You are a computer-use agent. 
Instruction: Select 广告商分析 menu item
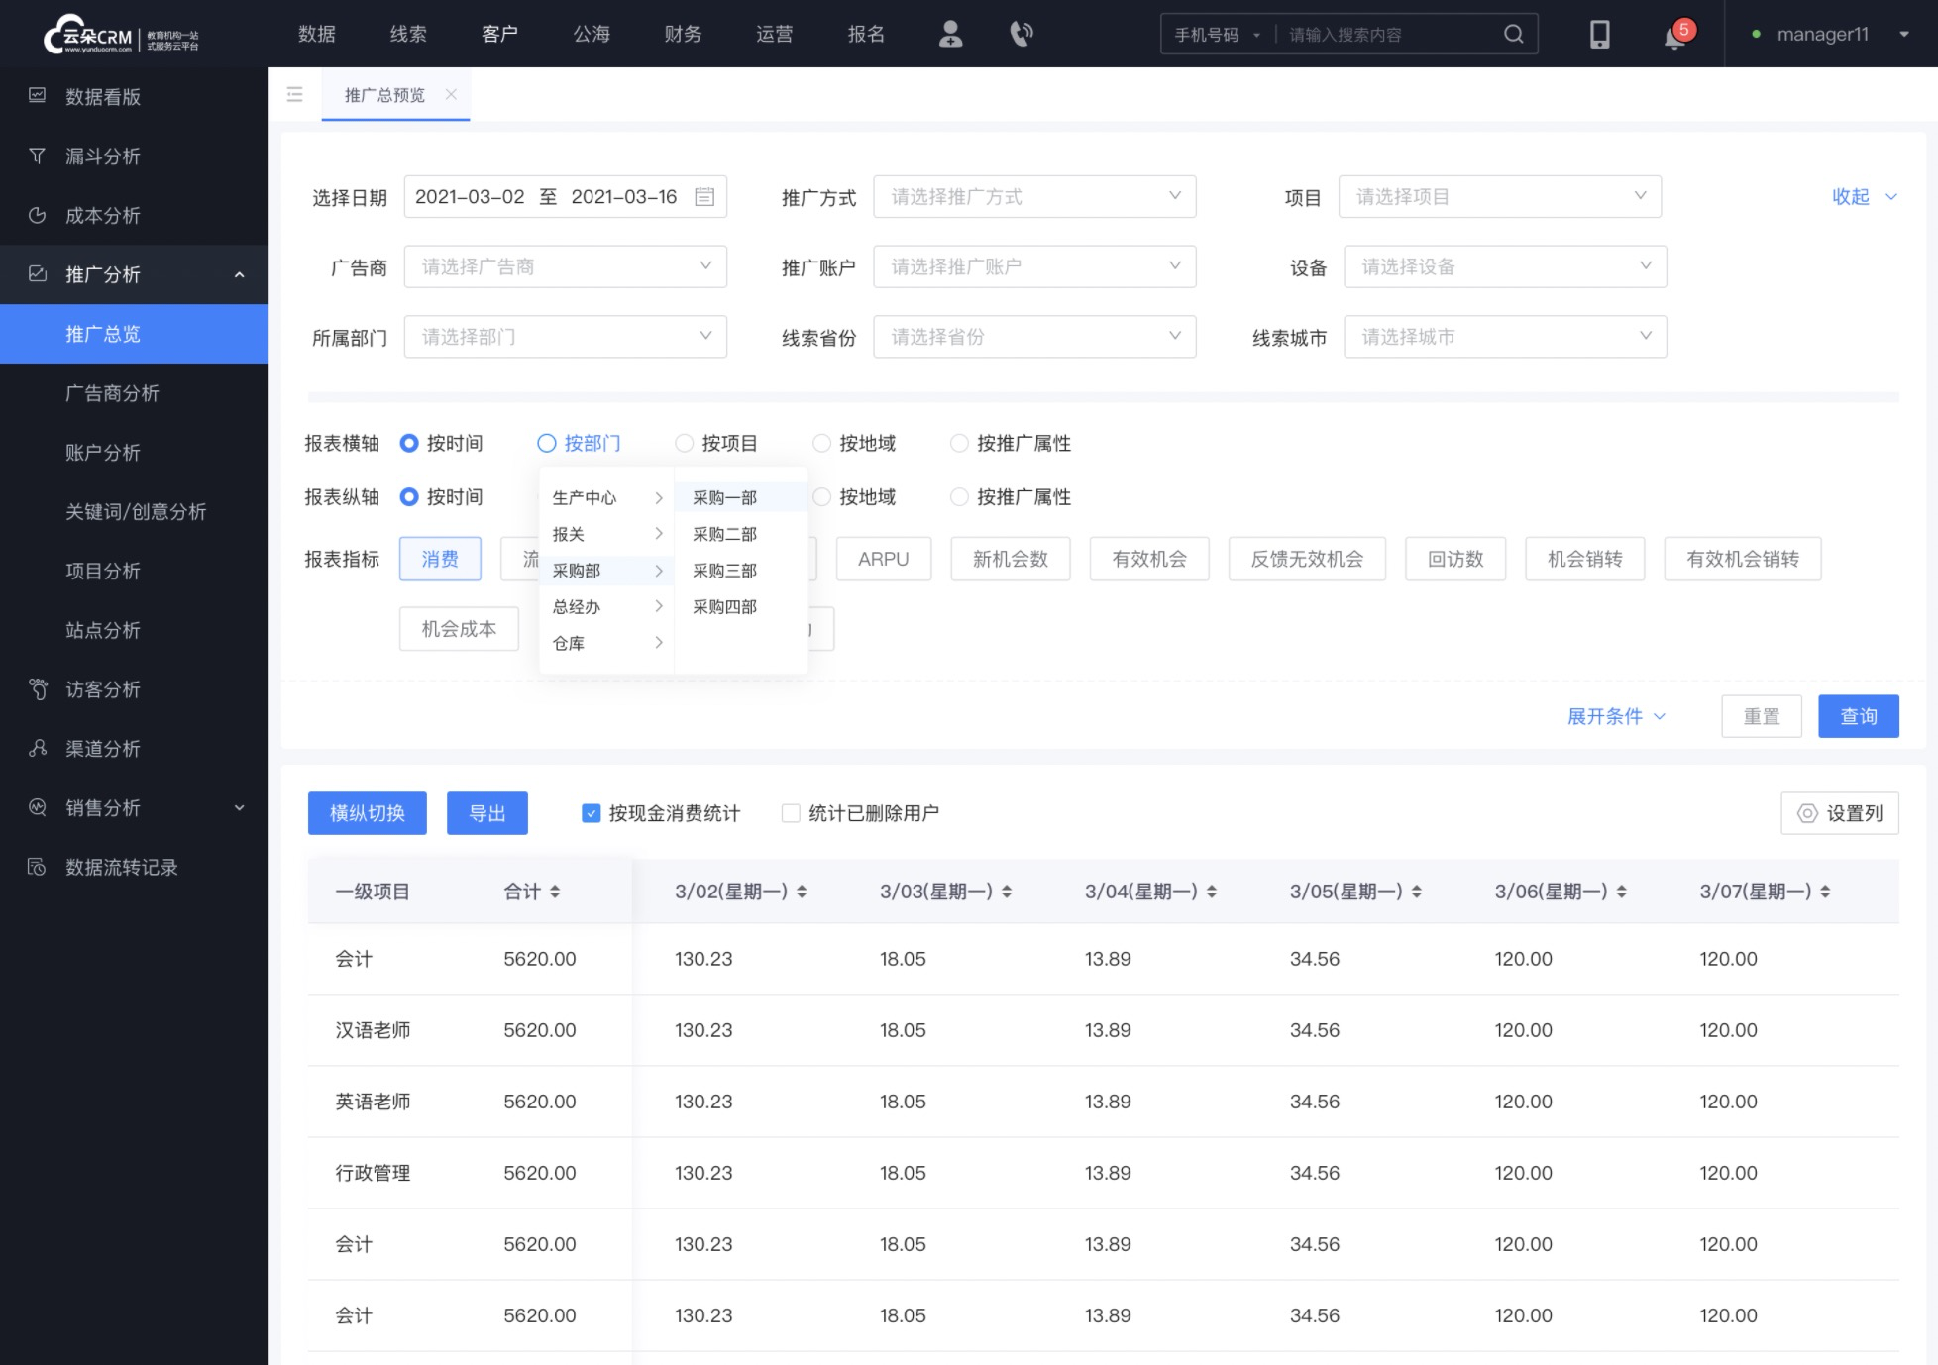point(109,391)
